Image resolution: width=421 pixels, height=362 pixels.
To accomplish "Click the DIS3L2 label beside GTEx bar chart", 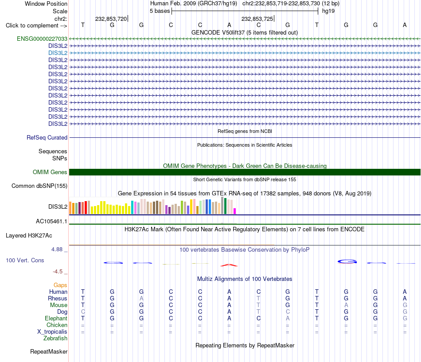I will (x=58, y=206).
